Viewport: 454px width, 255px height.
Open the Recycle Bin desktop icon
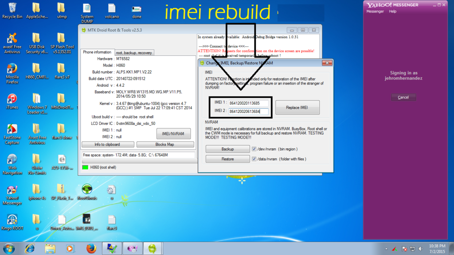pos(12,9)
